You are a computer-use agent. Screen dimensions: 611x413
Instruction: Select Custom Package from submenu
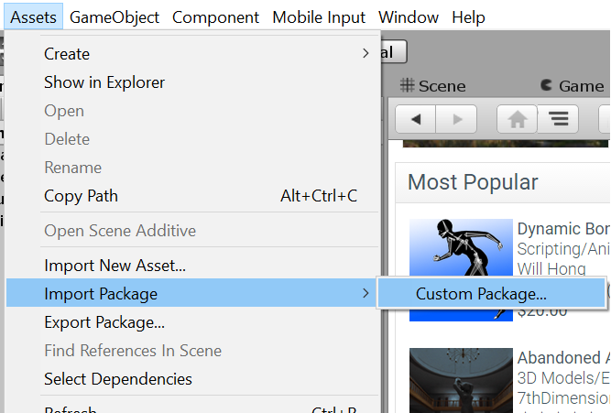481,294
